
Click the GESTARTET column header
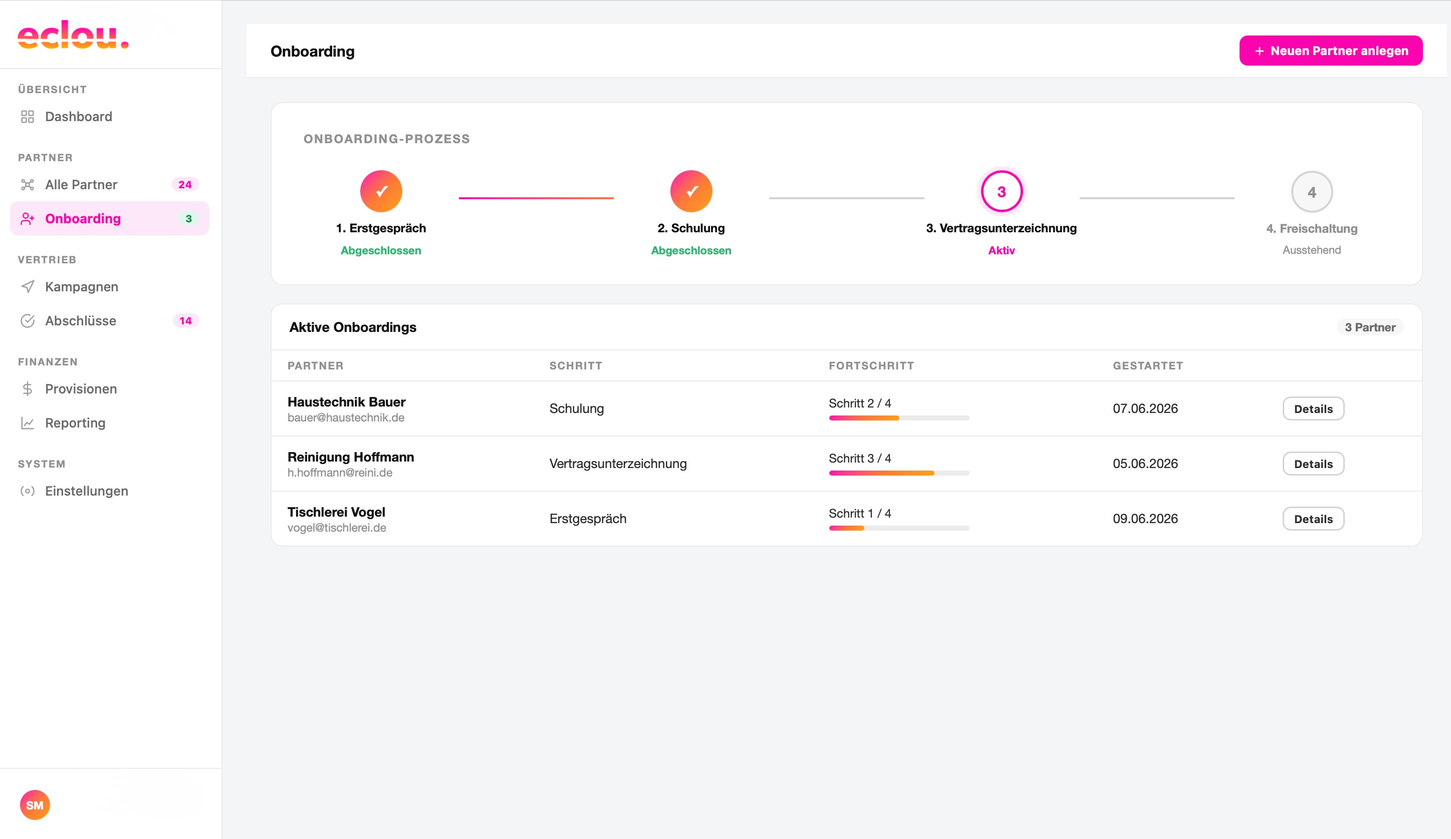click(x=1147, y=366)
